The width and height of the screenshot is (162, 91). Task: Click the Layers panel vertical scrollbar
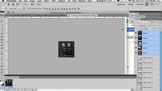161,61
